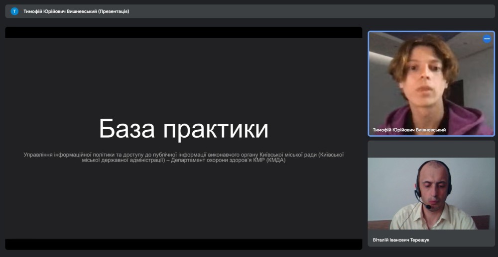Click the top black bar of the presentation
Viewport: 498px width, 257px height.
(x=183, y=32)
